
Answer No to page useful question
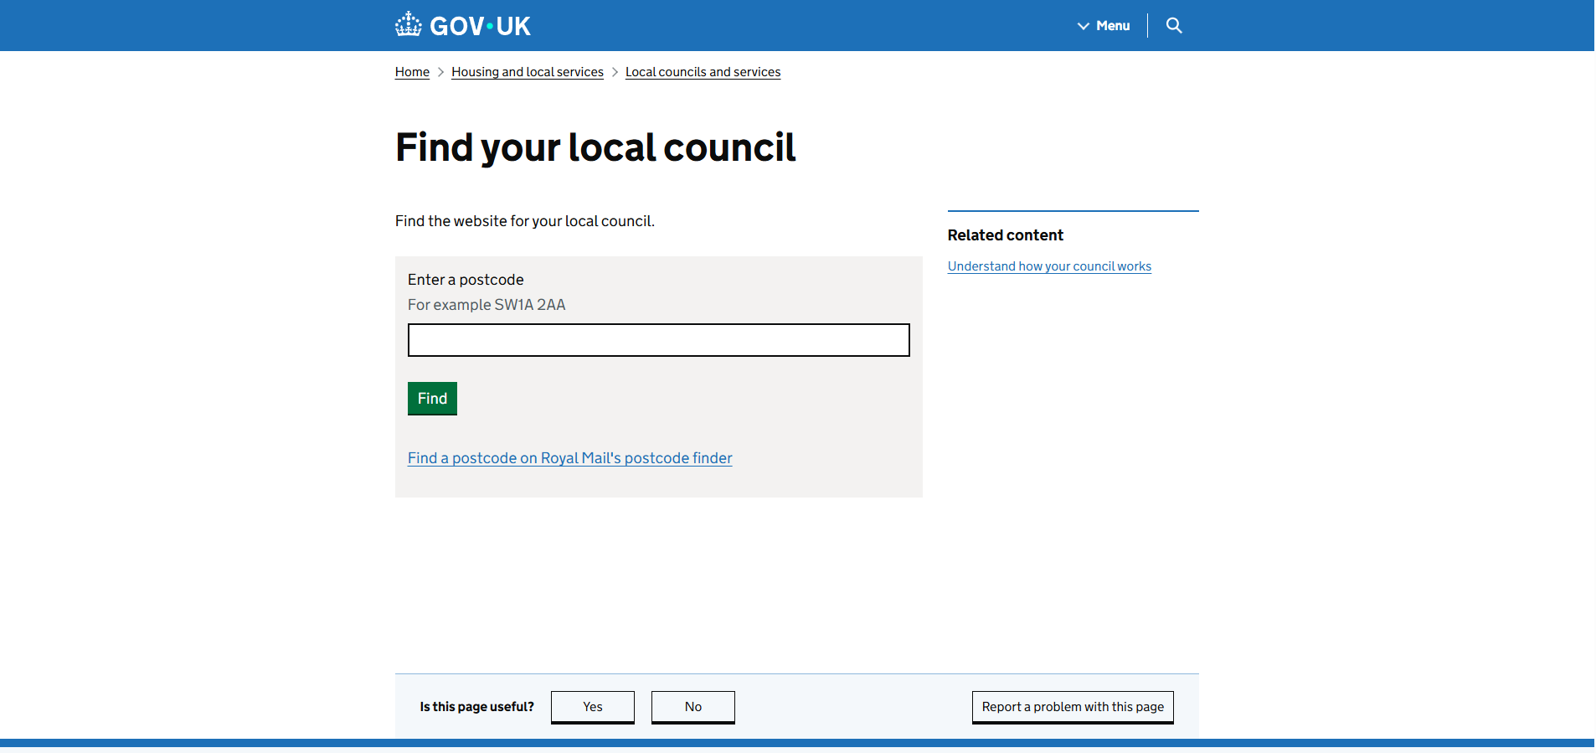tap(692, 707)
